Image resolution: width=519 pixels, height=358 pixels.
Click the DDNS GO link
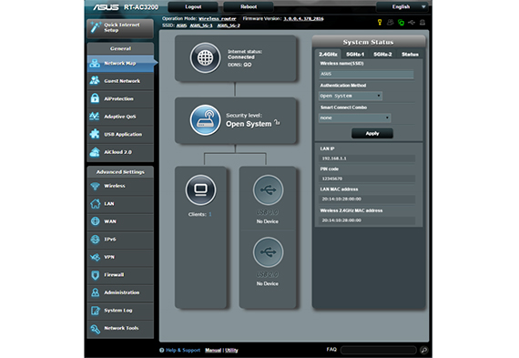[x=248, y=65]
